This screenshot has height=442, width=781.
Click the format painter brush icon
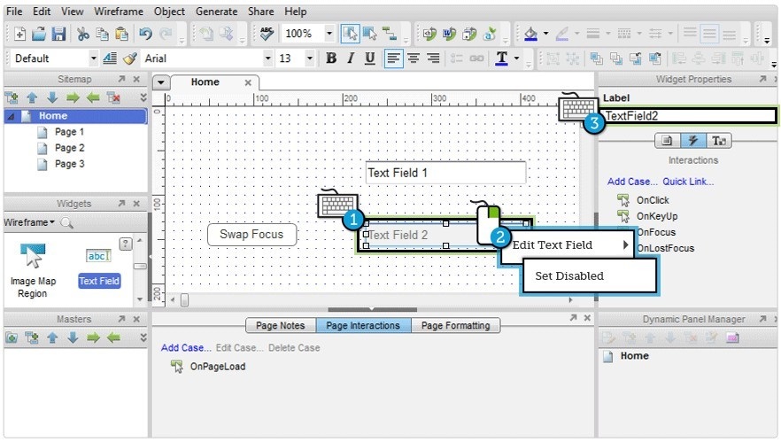(x=129, y=58)
